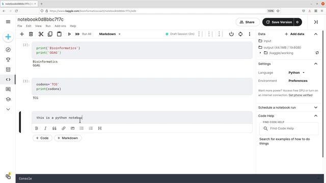Open the Code brackets sidebar icon
The image size is (326, 183).
(x=8, y=79)
